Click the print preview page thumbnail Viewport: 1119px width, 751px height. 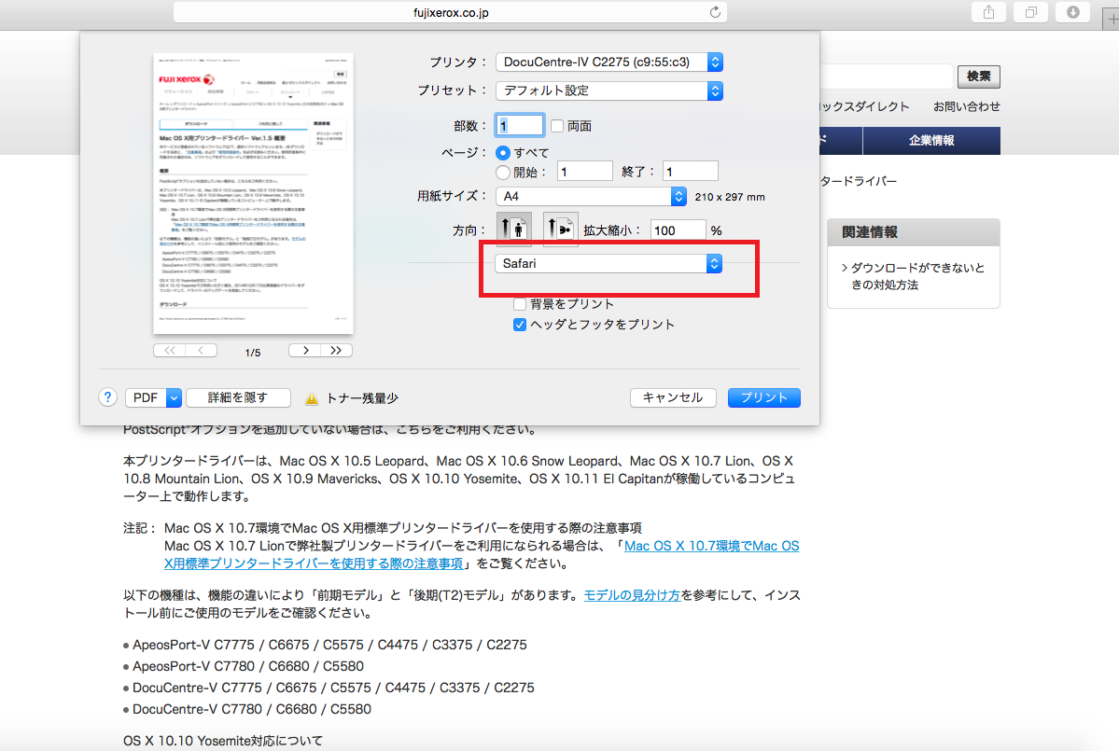253,193
